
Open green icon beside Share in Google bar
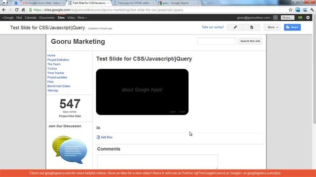(300, 18)
